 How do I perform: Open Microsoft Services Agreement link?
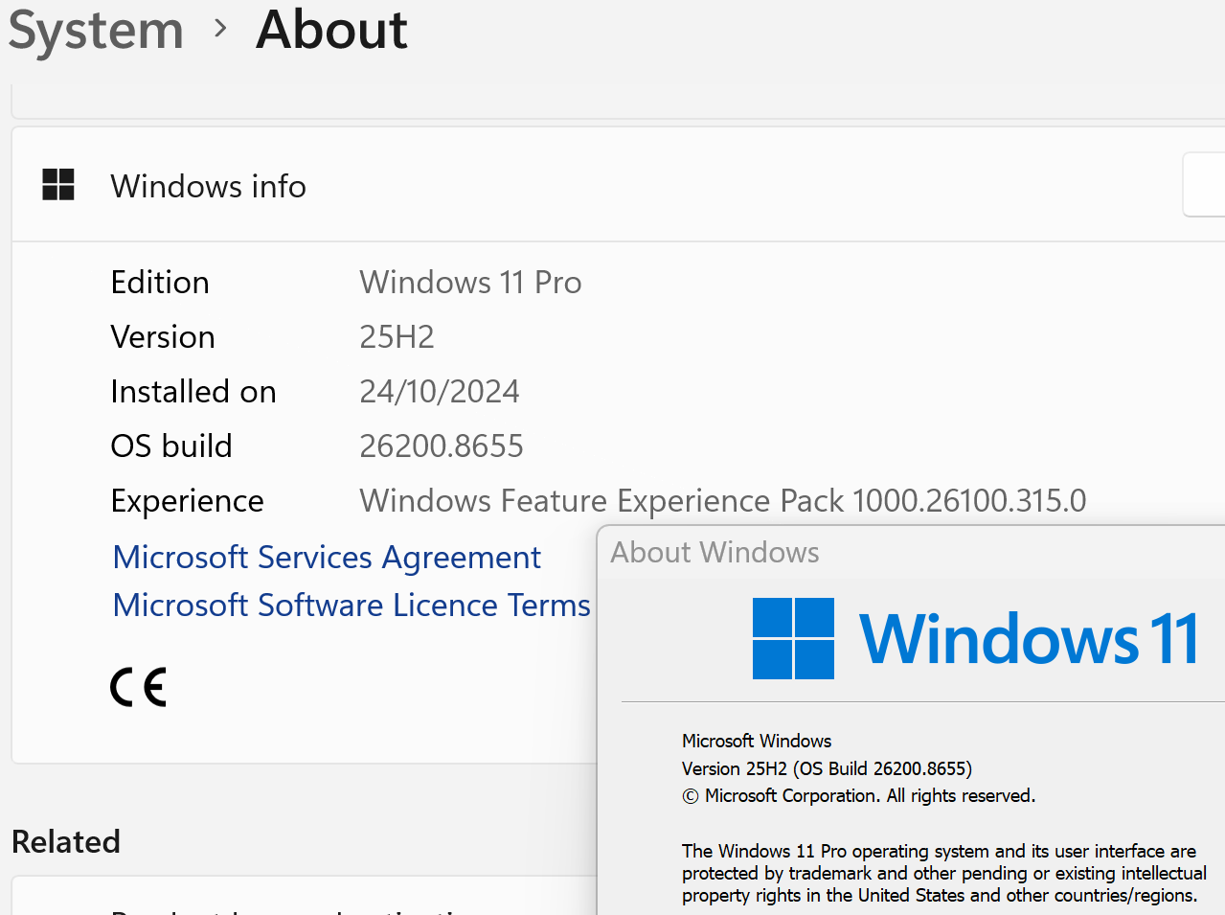pyautogui.click(x=327, y=557)
